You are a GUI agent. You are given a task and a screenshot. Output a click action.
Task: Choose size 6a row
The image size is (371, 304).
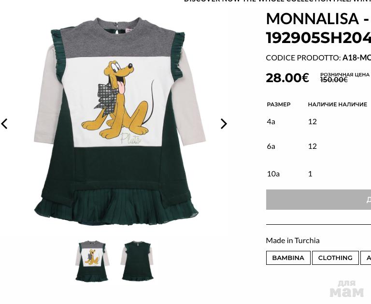tap(318, 146)
